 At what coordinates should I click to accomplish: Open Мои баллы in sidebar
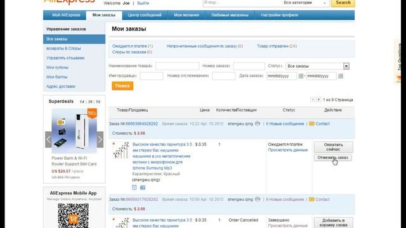tap(56, 77)
